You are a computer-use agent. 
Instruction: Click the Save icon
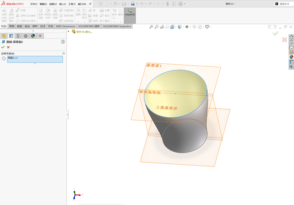[124, 4]
